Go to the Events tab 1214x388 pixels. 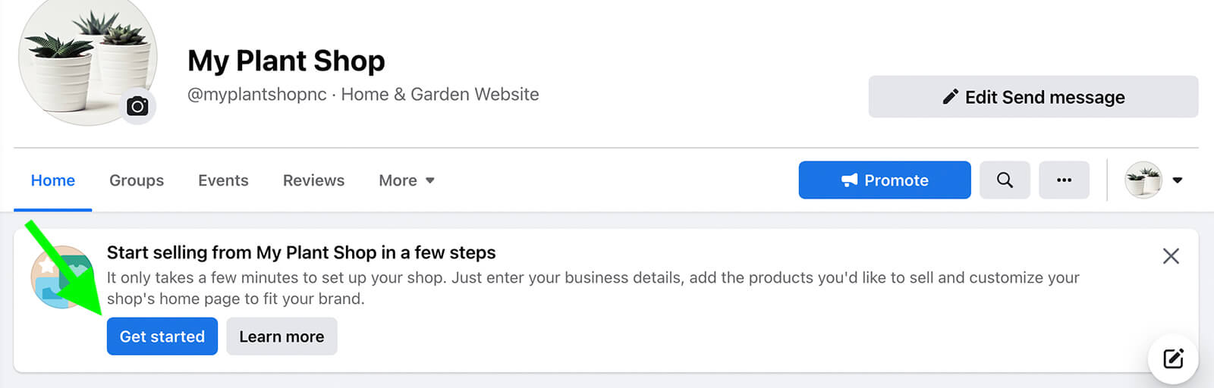(x=223, y=180)
